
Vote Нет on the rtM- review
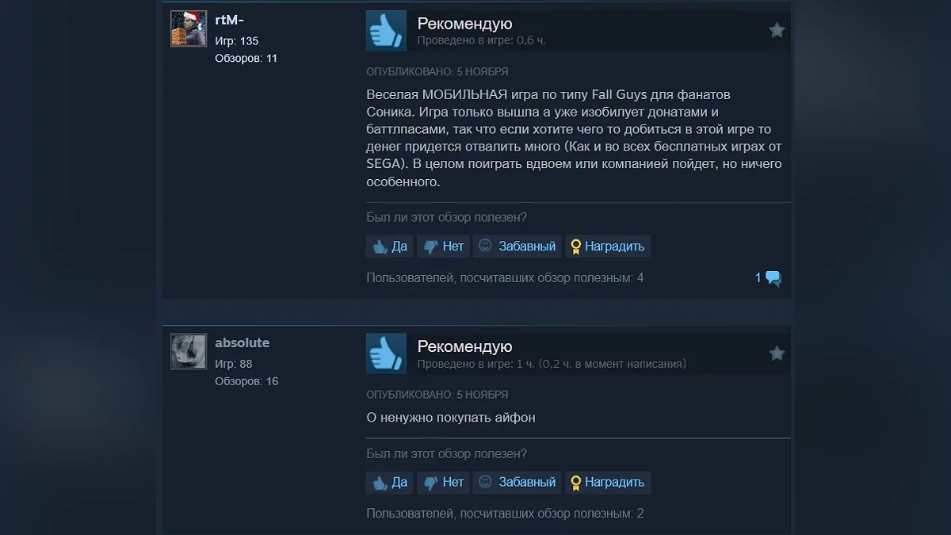444,246
